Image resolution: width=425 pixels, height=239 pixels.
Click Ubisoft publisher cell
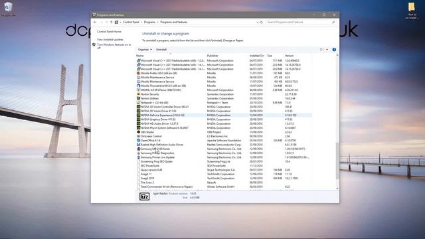(x=211, y=183)
